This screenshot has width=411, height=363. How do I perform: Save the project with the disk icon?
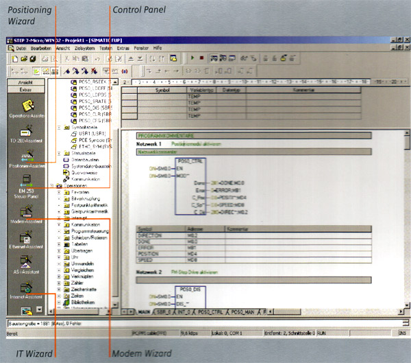point(33,58)
